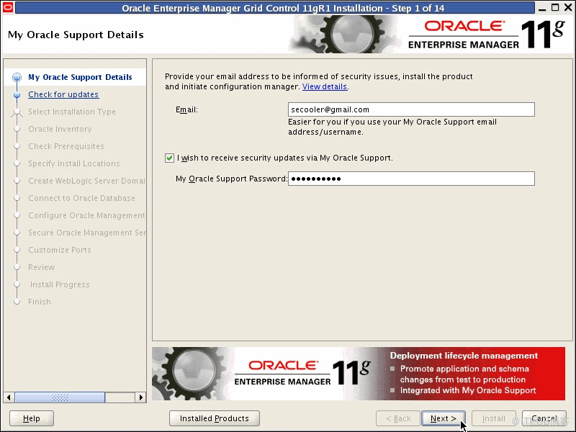
Task: Click the Cancel button
Action: pos(544,418)
